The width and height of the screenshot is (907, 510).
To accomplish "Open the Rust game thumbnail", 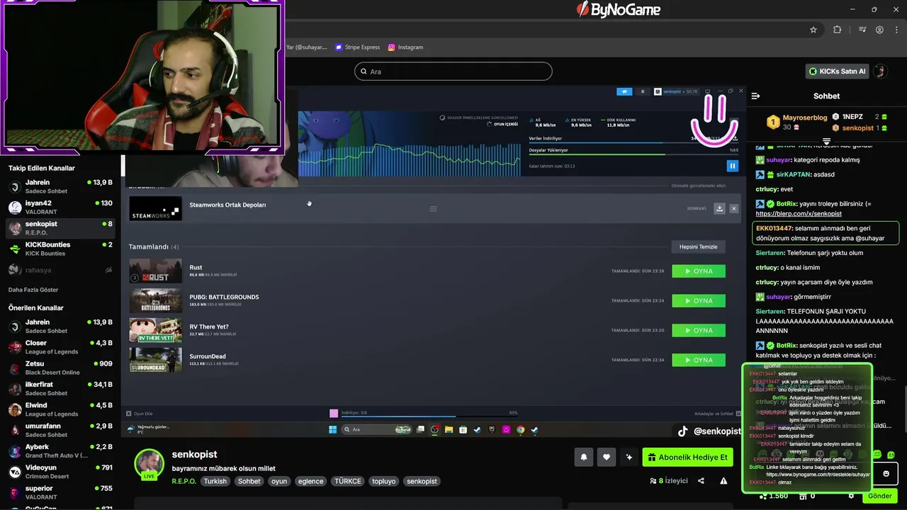I will point(155,271).
